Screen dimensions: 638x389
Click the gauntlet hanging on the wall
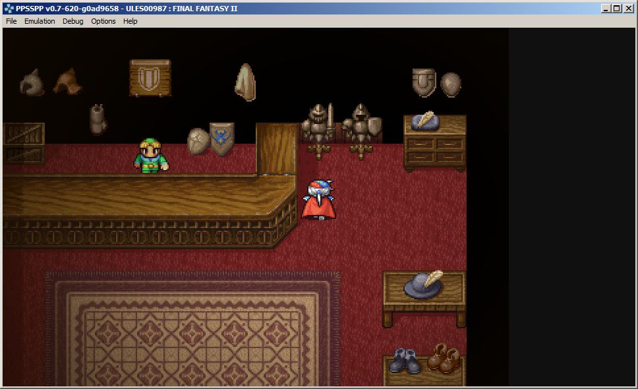(x=99, y=119)
